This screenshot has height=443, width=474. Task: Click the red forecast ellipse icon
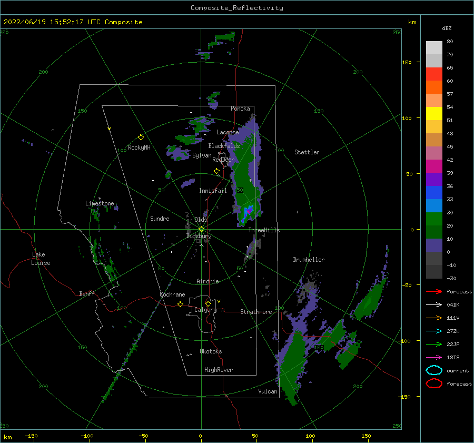(434, 383)
